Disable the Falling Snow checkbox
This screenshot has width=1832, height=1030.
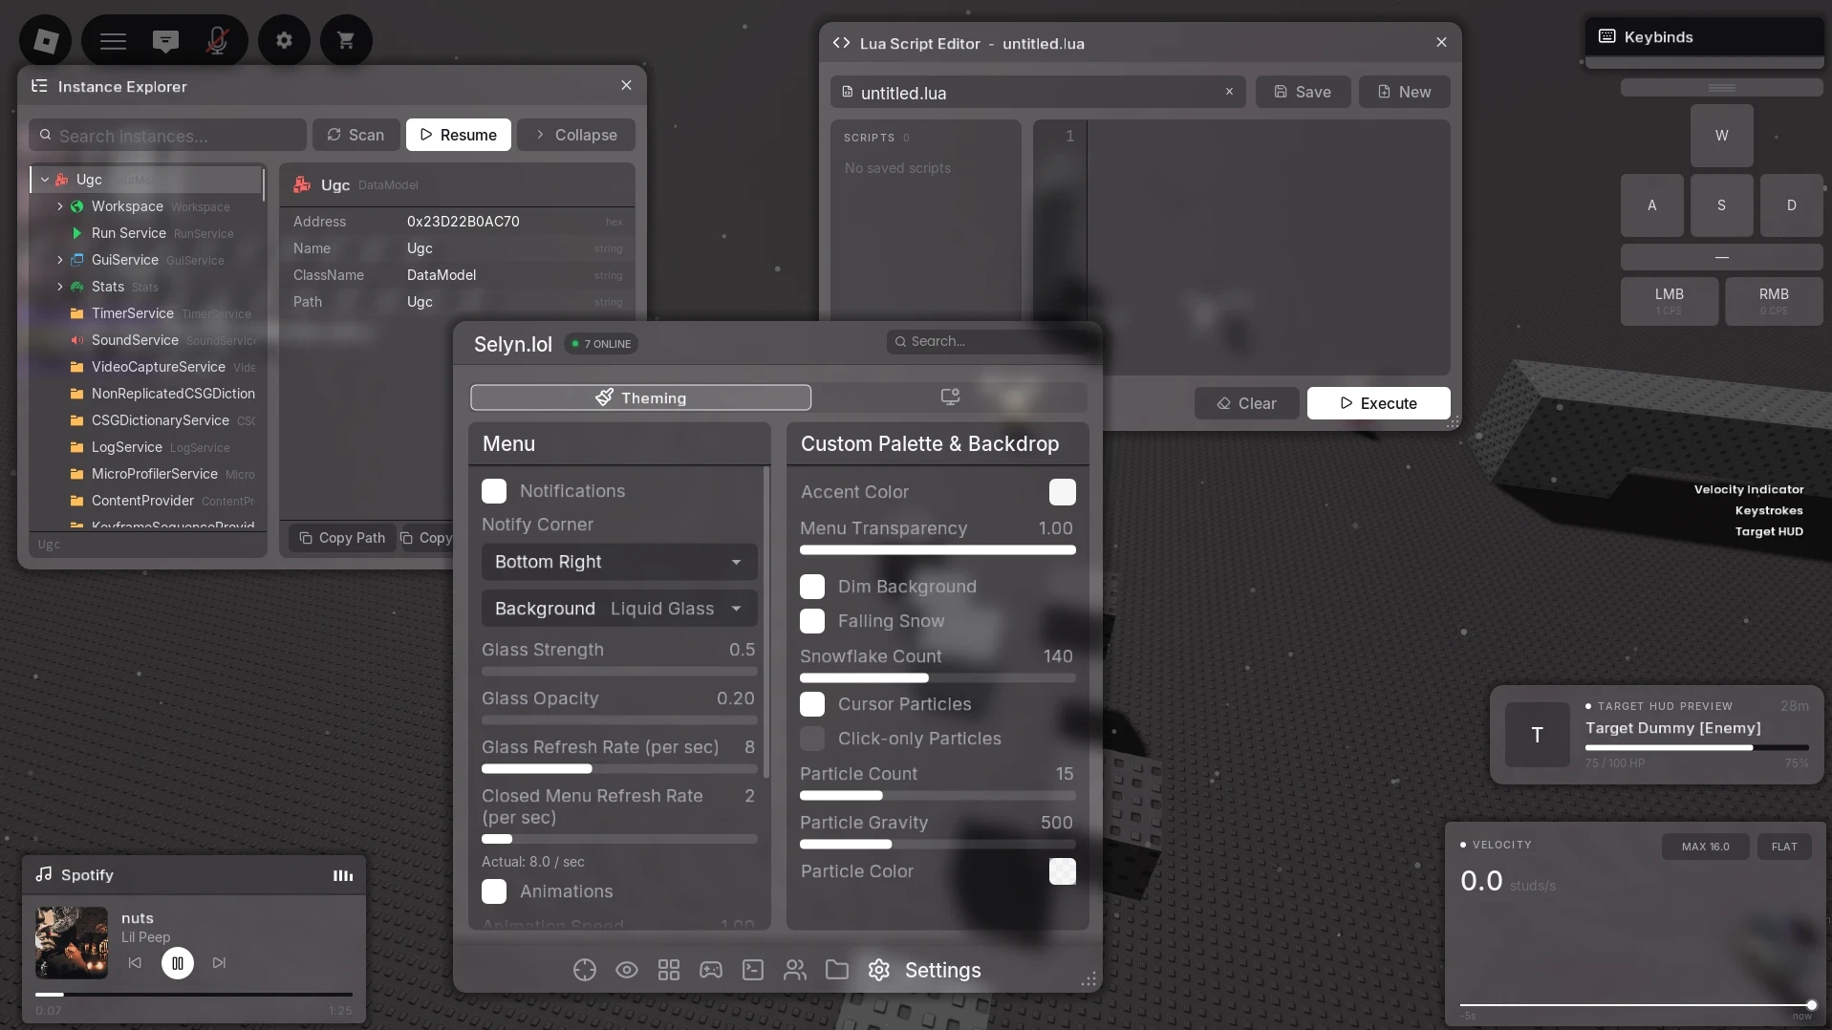[812, 621]
